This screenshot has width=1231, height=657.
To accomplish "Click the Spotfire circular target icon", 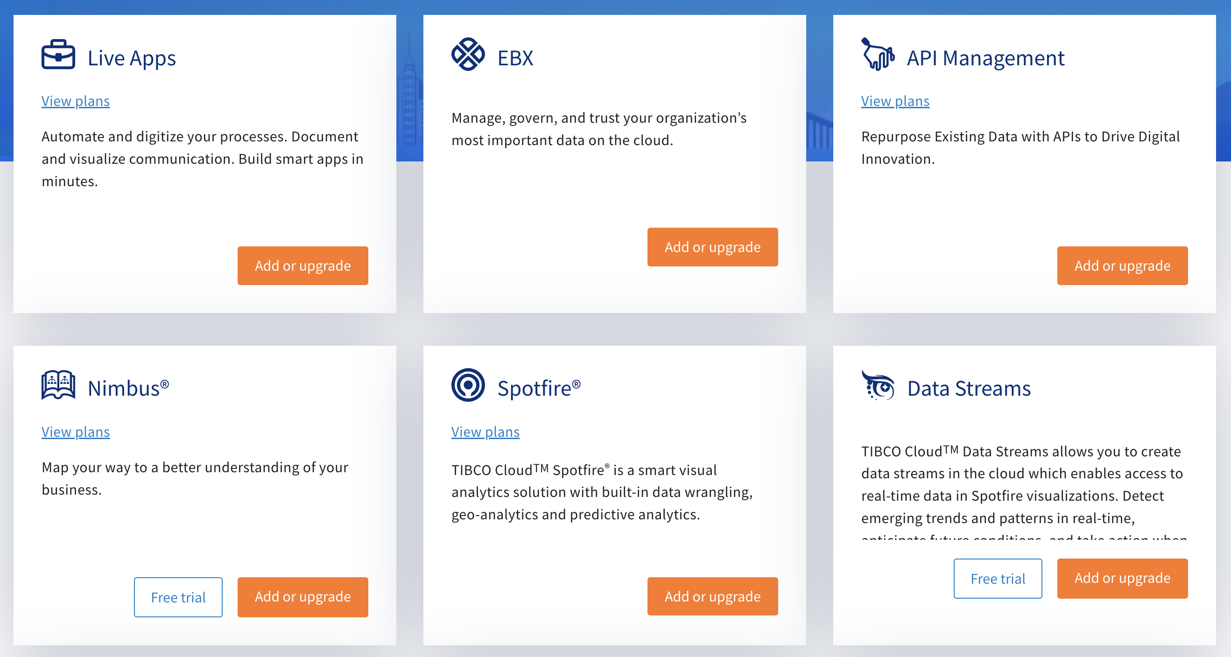I will pyautogui.click(x=468, y=384).
